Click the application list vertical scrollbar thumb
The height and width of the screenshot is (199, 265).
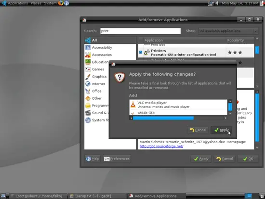coord(257,50)
